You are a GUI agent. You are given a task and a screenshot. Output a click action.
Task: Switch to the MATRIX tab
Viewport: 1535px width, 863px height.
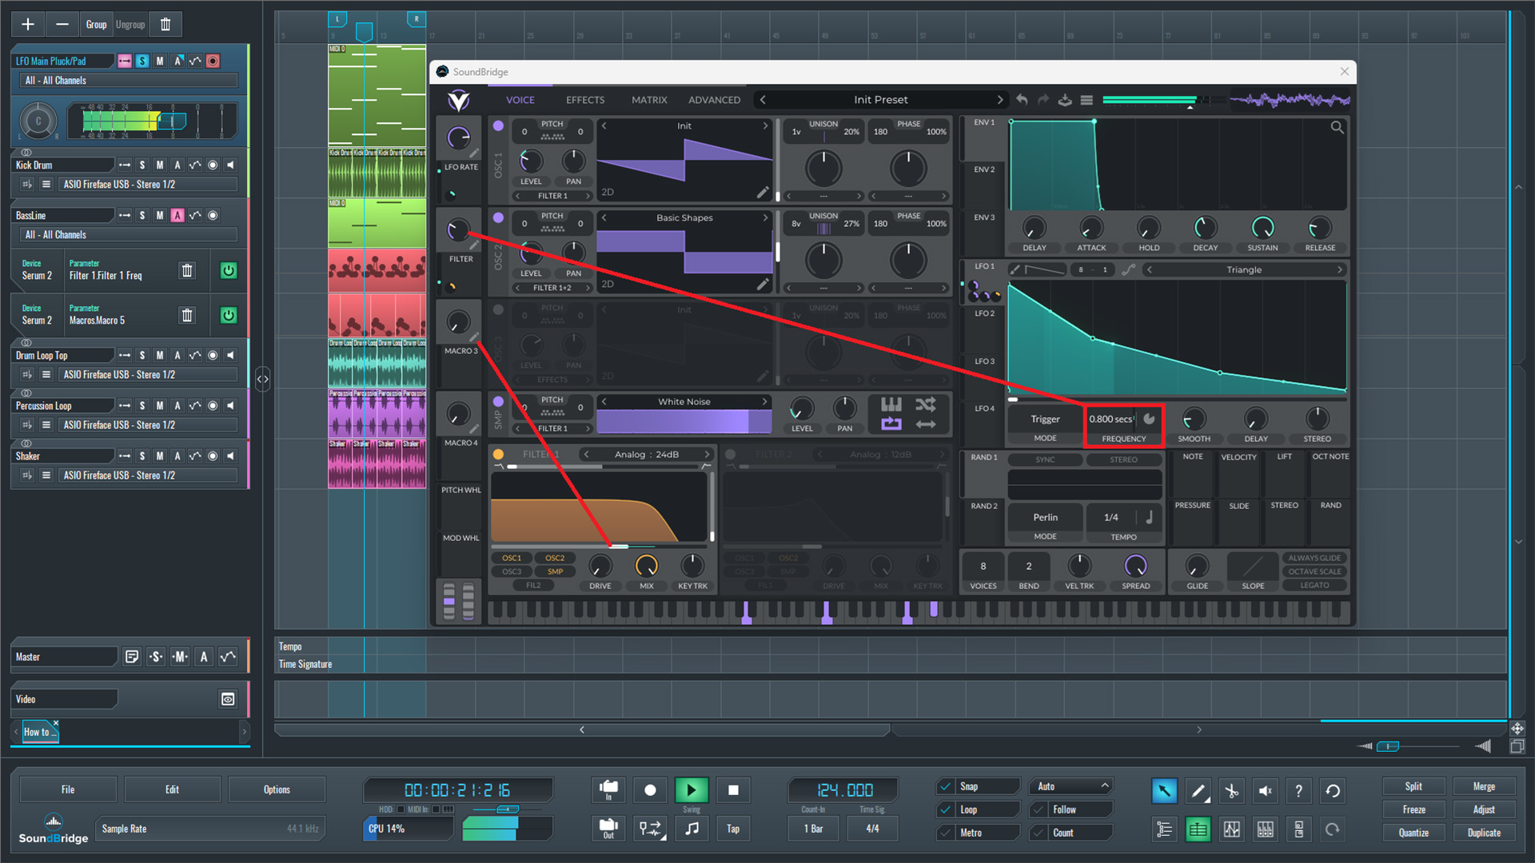(x=649, y=100)
